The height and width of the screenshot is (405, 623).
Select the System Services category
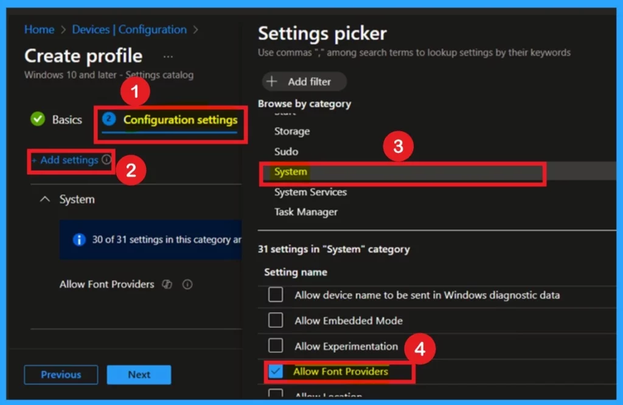point(310,192)
